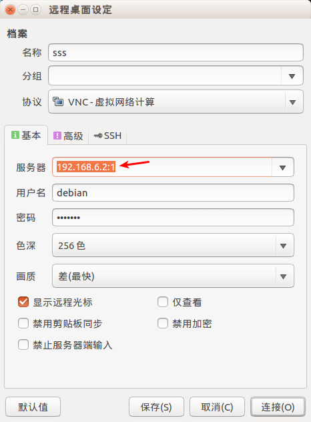Image resolution: width=311 pixels, height=422 pixels.
Task: Minimize the remote desktop settings window
Action: click(23, 10)
